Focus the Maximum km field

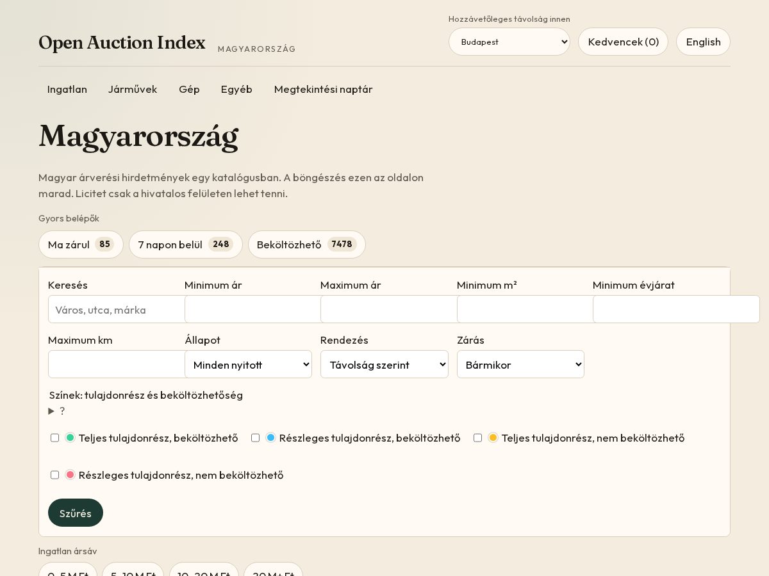click(117, 364)
